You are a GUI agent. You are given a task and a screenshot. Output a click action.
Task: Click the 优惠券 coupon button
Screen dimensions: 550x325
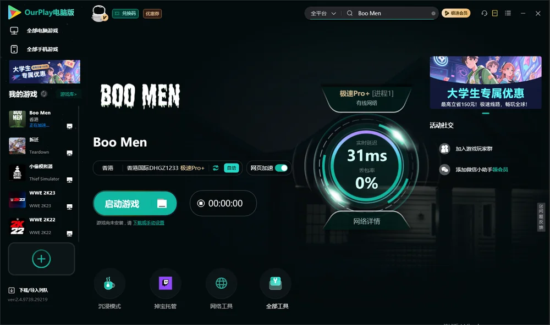152,13
